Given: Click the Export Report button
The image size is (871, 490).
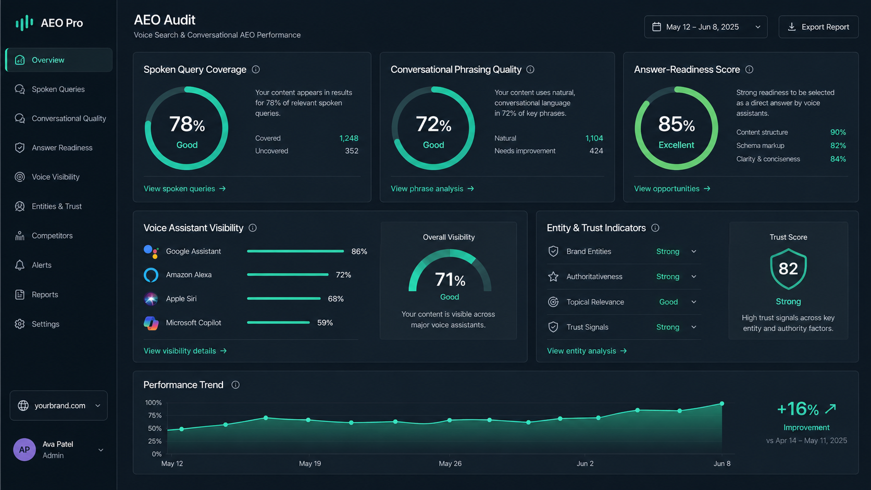Looking at the screenshot, I should point(818,27).
